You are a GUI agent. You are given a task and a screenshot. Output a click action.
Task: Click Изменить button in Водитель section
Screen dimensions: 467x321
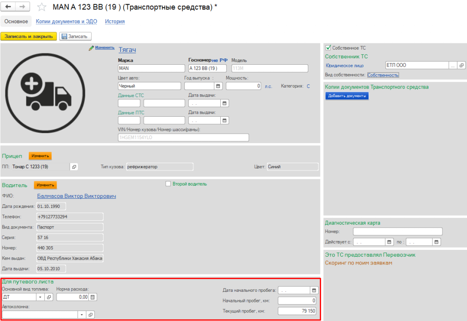click(45, 185)
